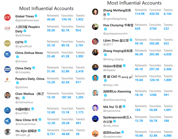The height and width of the screenshot is (139, 178).
Task: Open the @globaltimesnews handle link
Action: [x=27, y=20]
